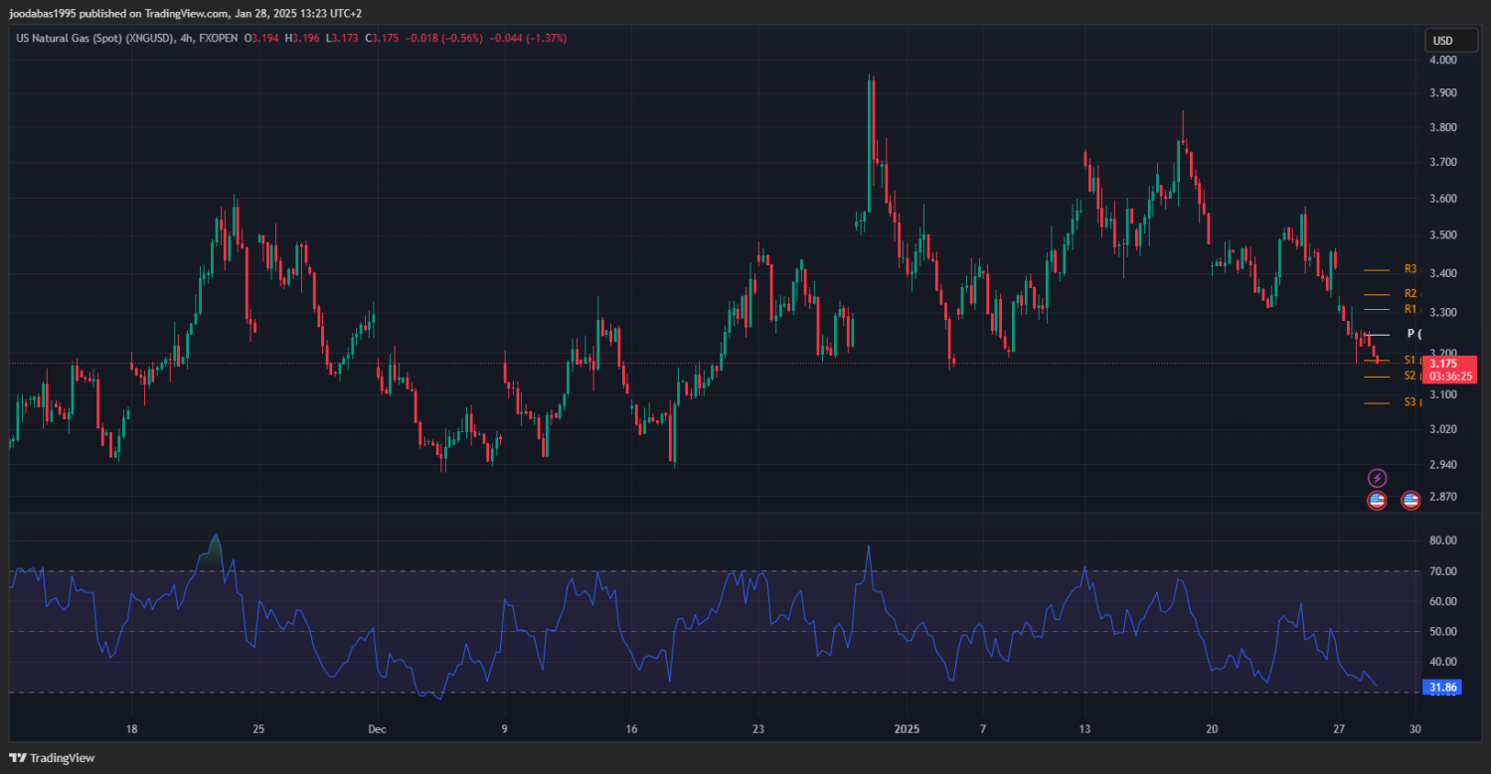Click the purple lightning bolt event icon
Image resolution: width=1491 pixels, height=774 pixels.
pyautogui.click(x=1377, y=478)
